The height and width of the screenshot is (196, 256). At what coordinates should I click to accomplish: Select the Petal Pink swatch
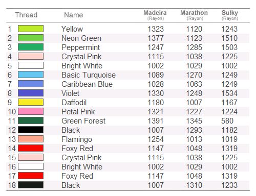pos(31,111)
